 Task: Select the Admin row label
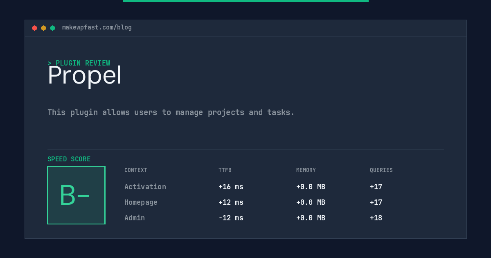pyautogui.click(x=135, y=218)
